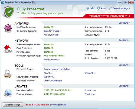
Task: Open the Mount drive menu
Action: pyautogui.click(x=48, y=73)
